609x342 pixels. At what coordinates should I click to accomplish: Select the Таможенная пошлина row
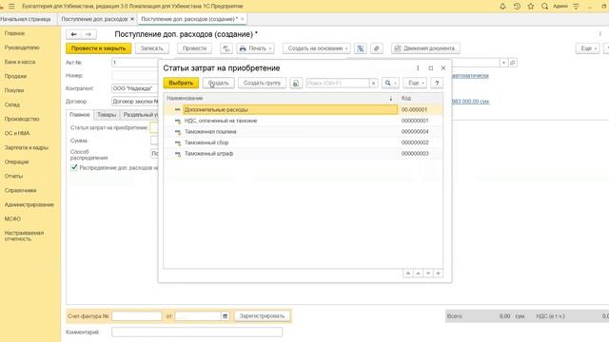pos(303,131)
